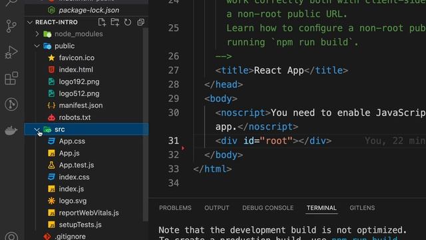Click the flask icon beside App.test.js
Viewport: 426px width, 240px height.
(51, 165)
